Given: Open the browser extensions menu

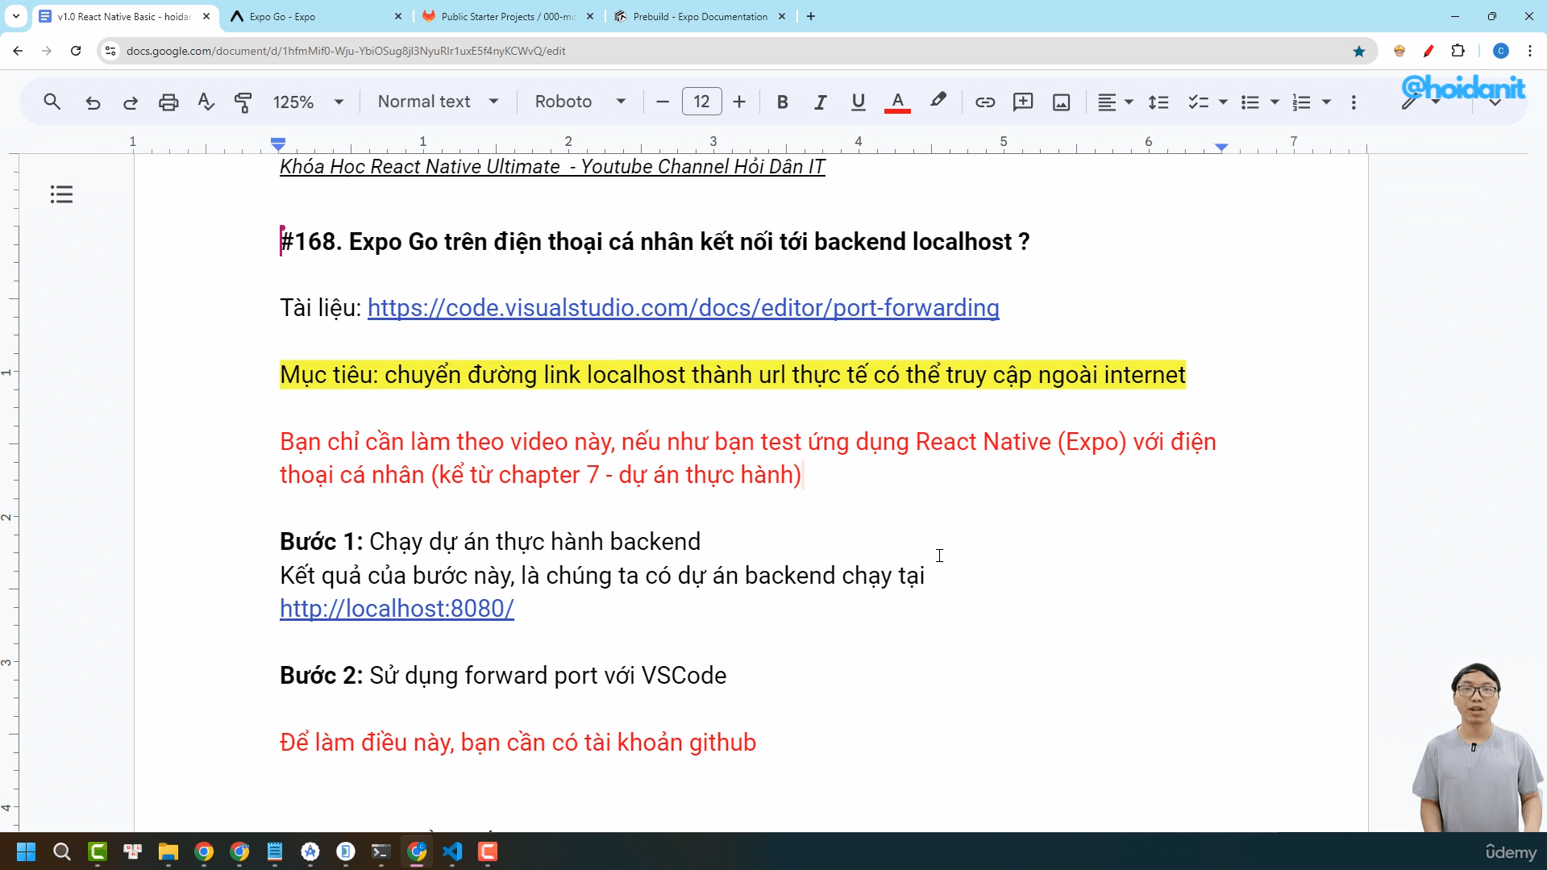Looking at the screenshot, I should click(x=1458, y=51).
